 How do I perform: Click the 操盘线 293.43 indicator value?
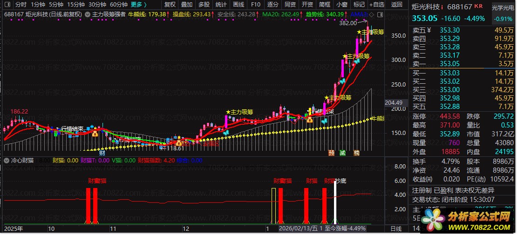(x=192, y=14)
